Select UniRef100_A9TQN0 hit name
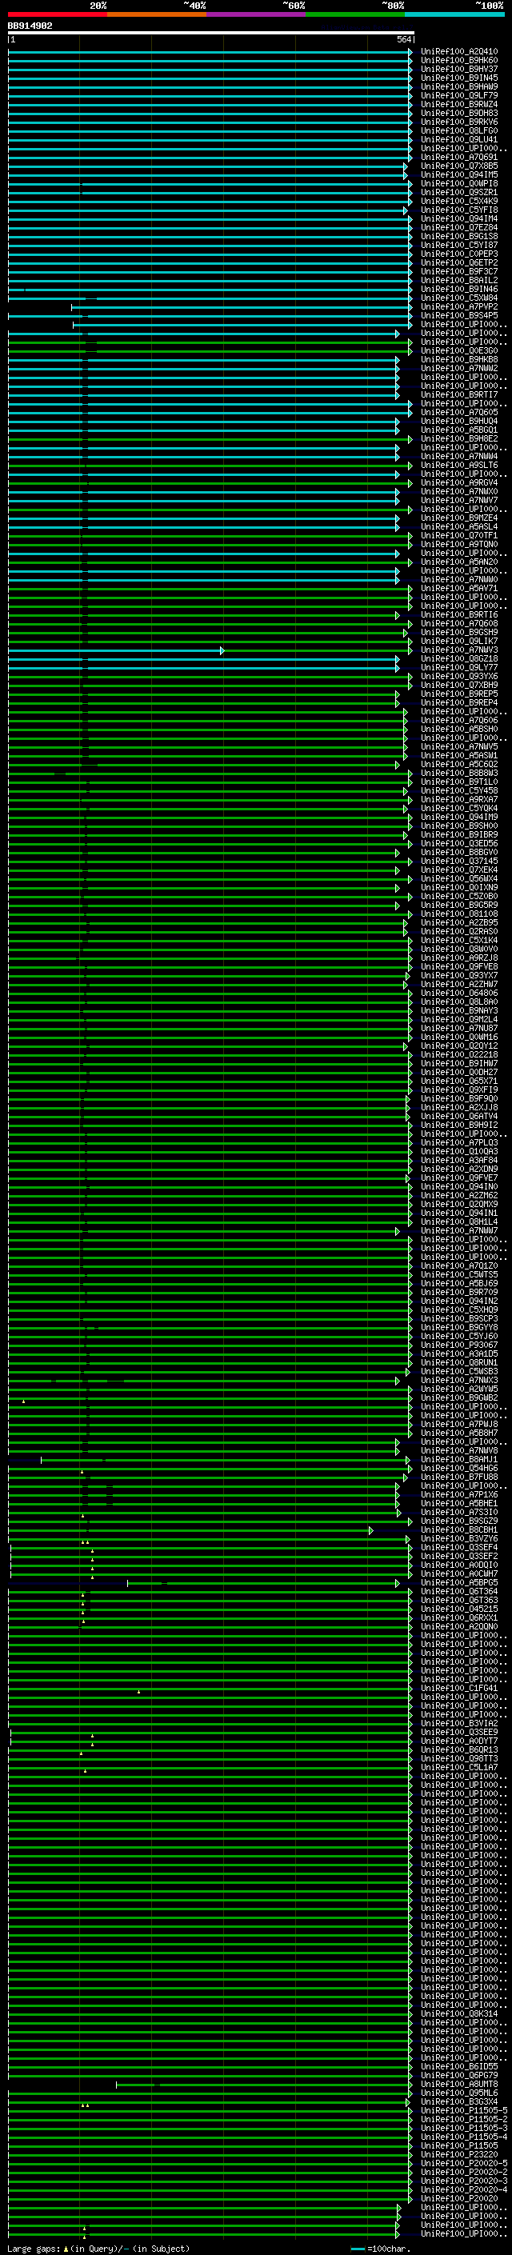 coord(459,545)
